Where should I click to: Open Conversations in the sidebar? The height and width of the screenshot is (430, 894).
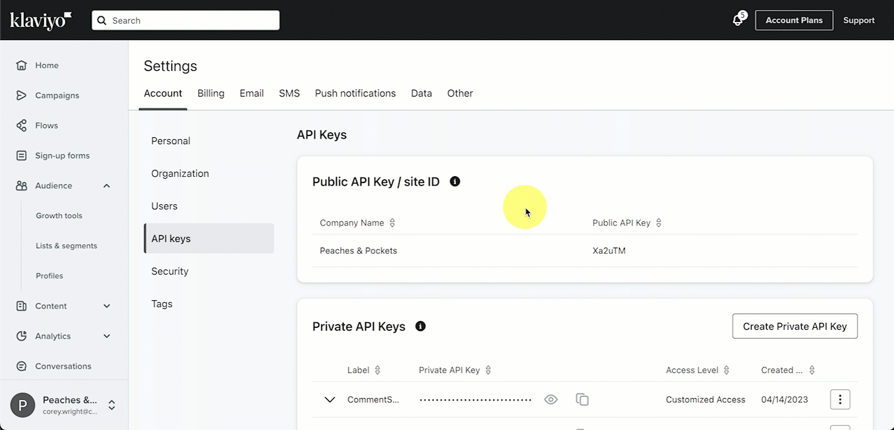[x=64, y=366]
